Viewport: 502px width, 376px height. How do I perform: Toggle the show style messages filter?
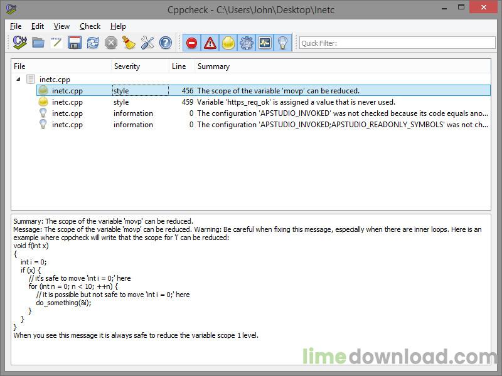[x=228, y=43]
